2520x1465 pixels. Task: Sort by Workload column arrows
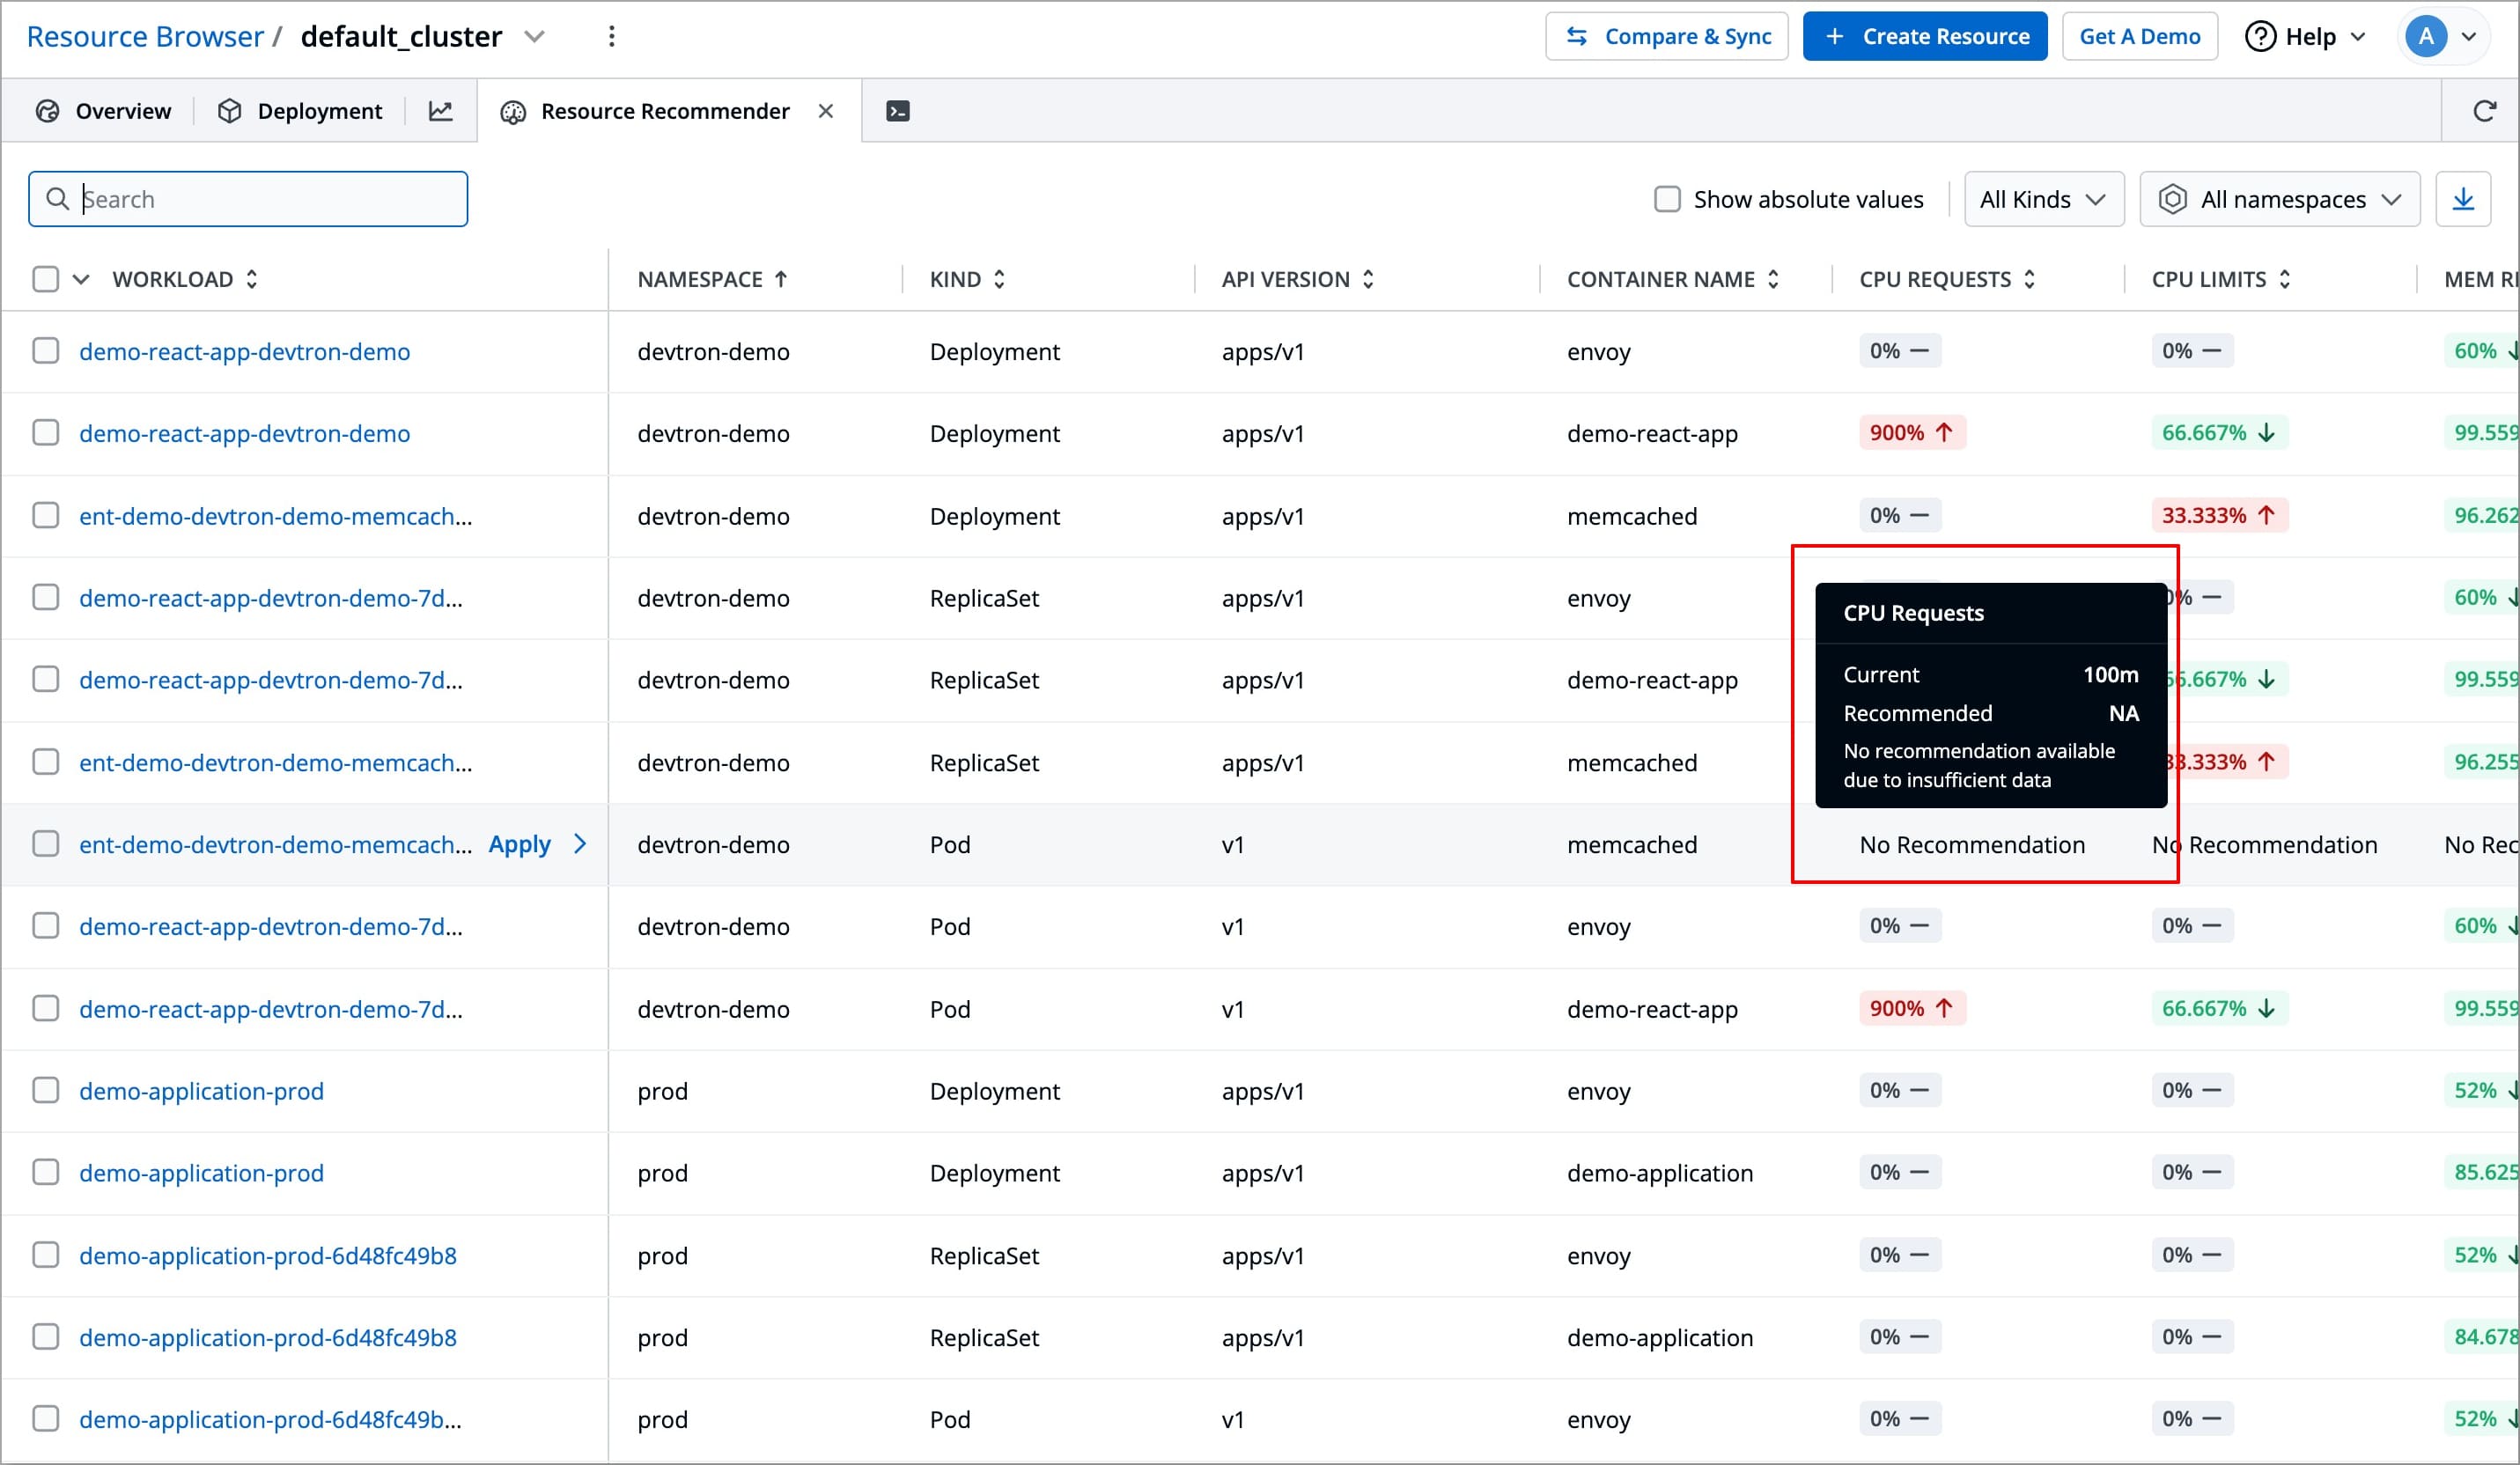coord(252,279)
